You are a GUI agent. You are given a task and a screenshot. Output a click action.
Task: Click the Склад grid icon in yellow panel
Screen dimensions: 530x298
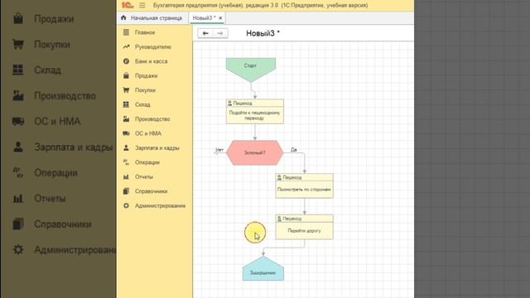126,104
